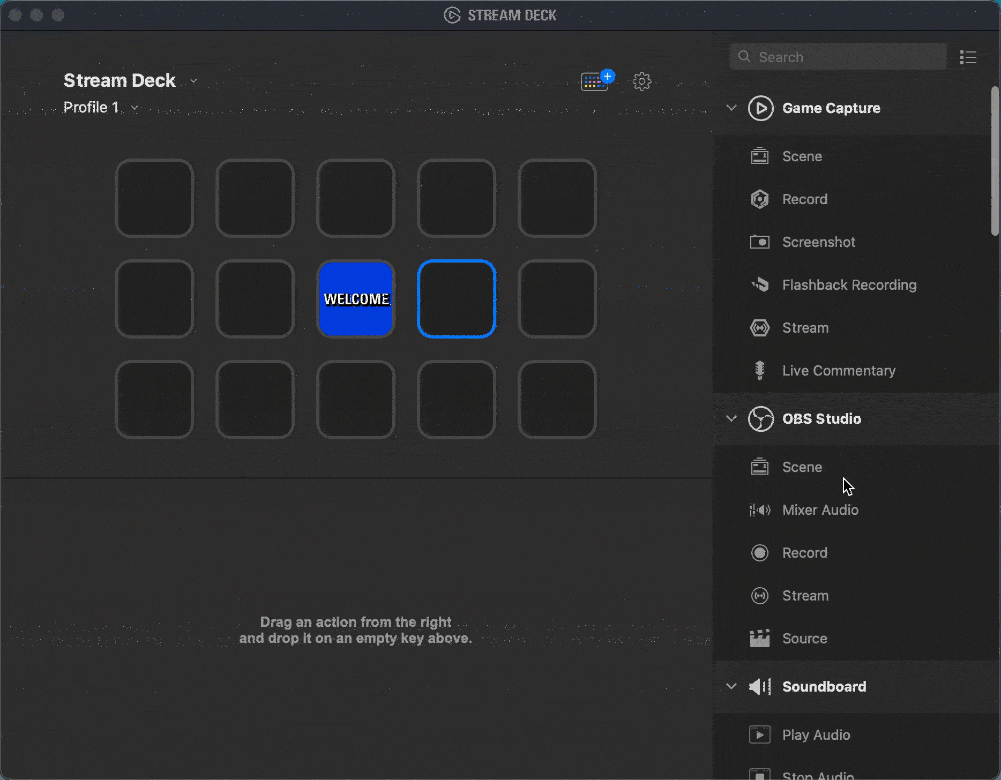Click the Mixer Audio label
1001x780 pixels.
tap(820, 510)
